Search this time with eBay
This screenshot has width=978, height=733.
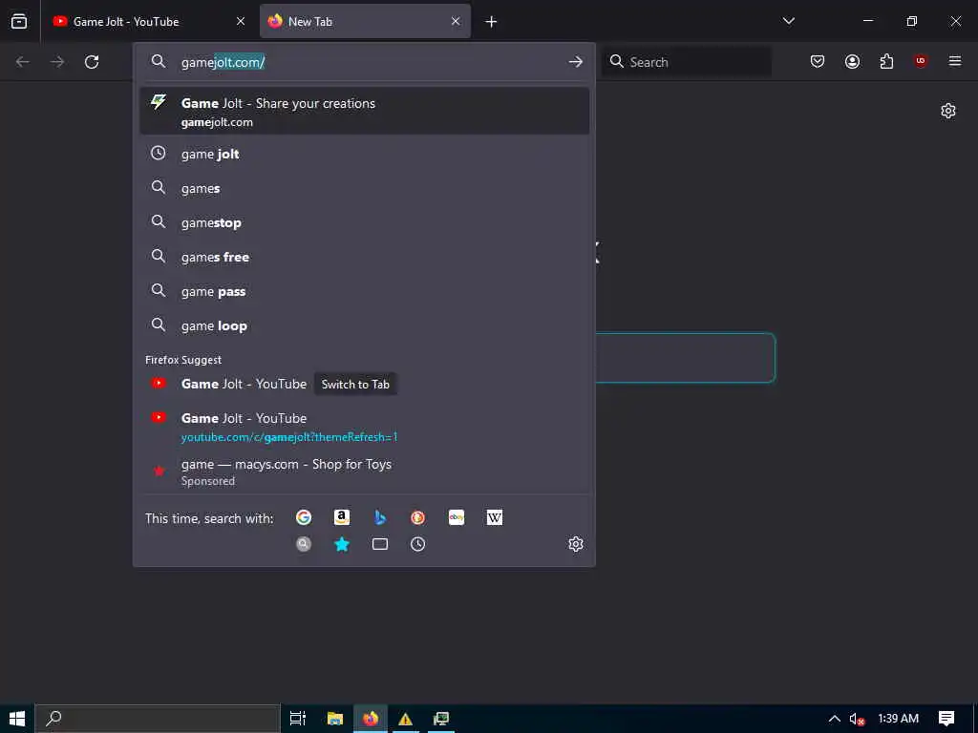click(456, 517)
